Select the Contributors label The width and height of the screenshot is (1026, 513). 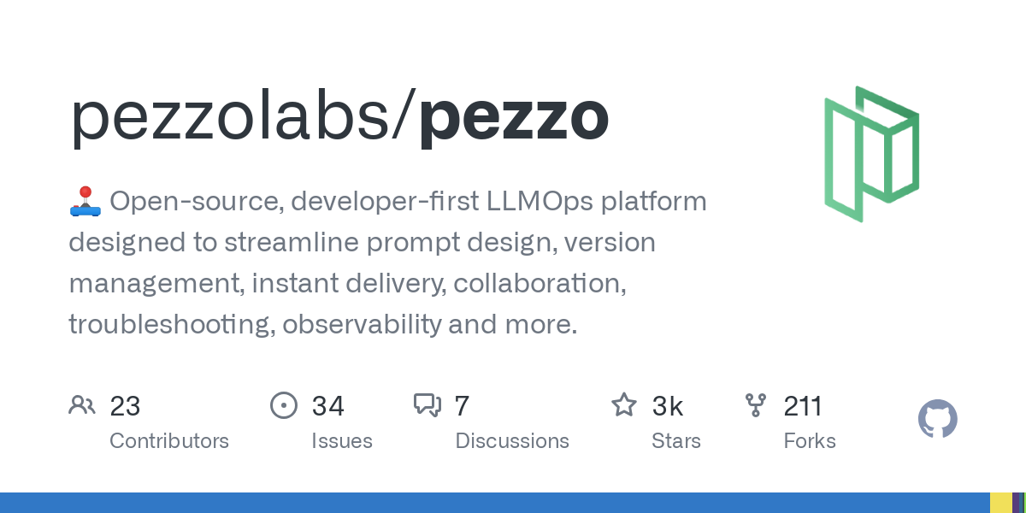pyautogui.click(x=169, y=441)
